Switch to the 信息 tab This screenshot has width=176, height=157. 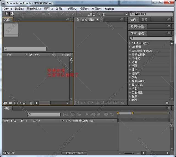pyautogui.click(x=133, y=20)
